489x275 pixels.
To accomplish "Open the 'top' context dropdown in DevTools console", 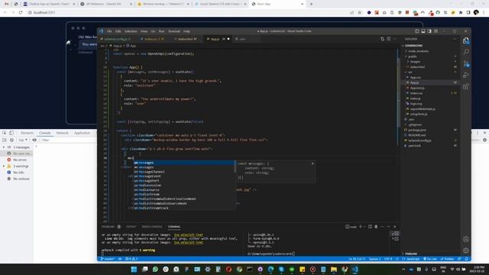I will click(22, 140).
